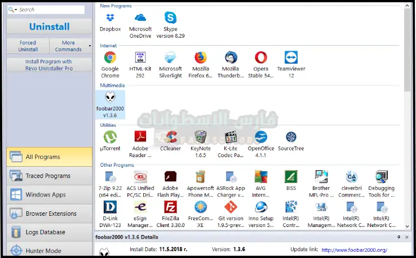Expand the search options magnifier dropdown
Screen dimensions: 416x258
coord(14,10)
